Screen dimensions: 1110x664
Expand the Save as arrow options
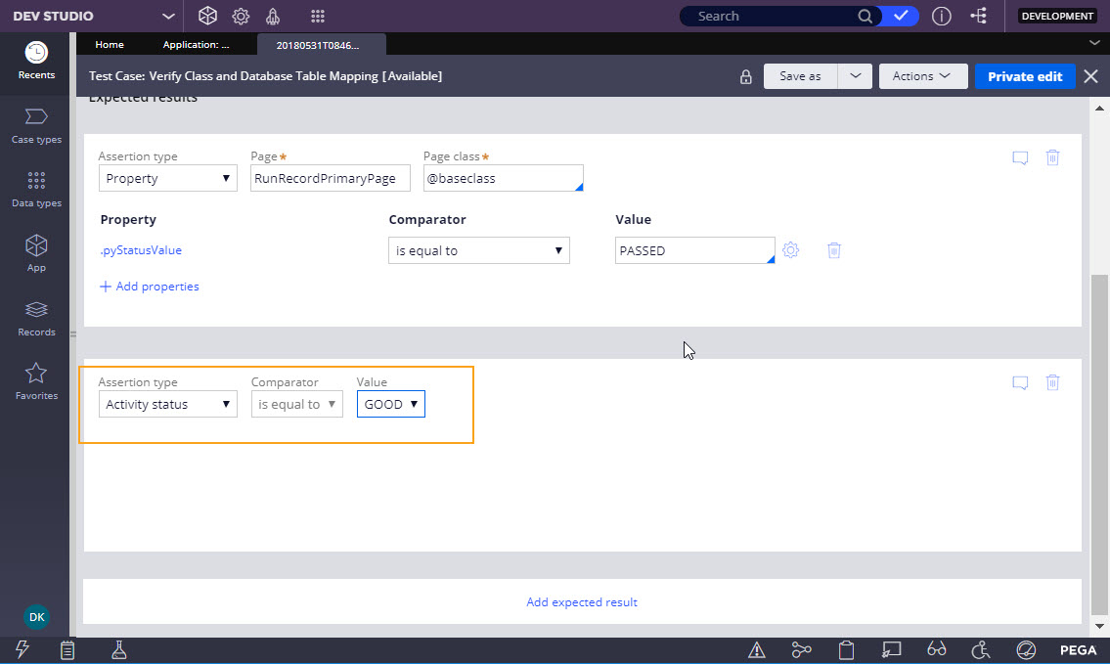tap(855, 76)
